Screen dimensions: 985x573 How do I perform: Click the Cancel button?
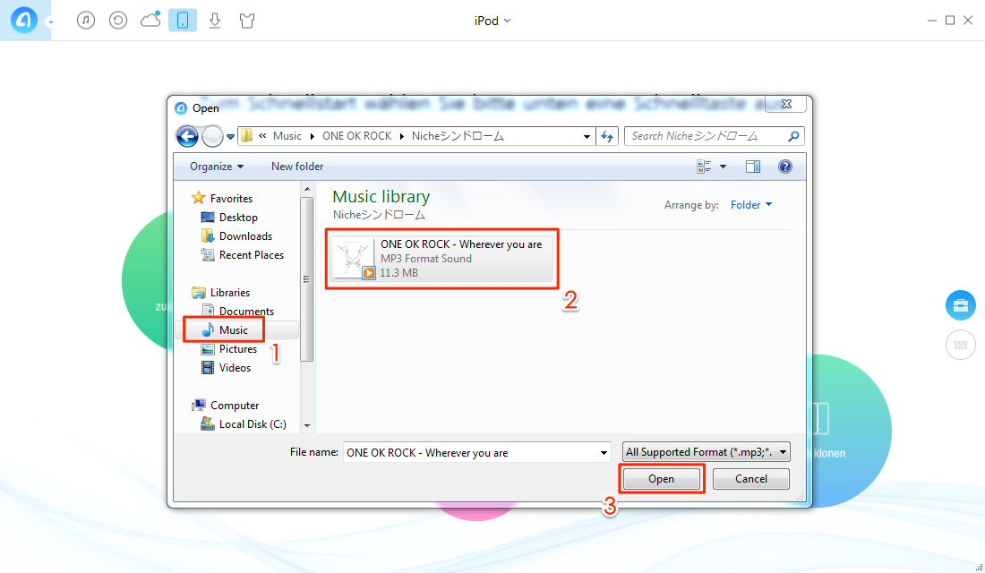pos(751,479)
